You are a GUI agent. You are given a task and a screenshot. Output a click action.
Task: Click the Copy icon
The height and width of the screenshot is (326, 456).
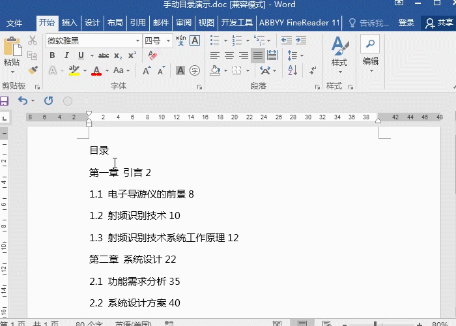click(x=33, y=55)
